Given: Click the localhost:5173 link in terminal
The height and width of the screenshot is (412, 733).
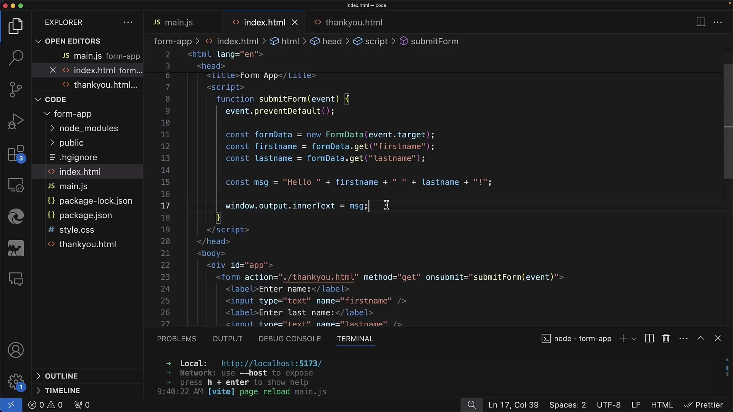Looking at the screenshot, I should coord(271,363).
